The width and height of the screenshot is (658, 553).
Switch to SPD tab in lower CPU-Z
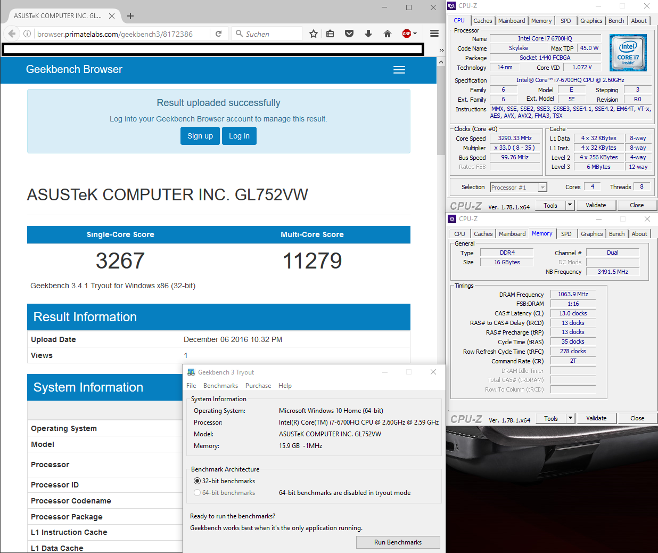pyautogui.click(x=566, y=234)
